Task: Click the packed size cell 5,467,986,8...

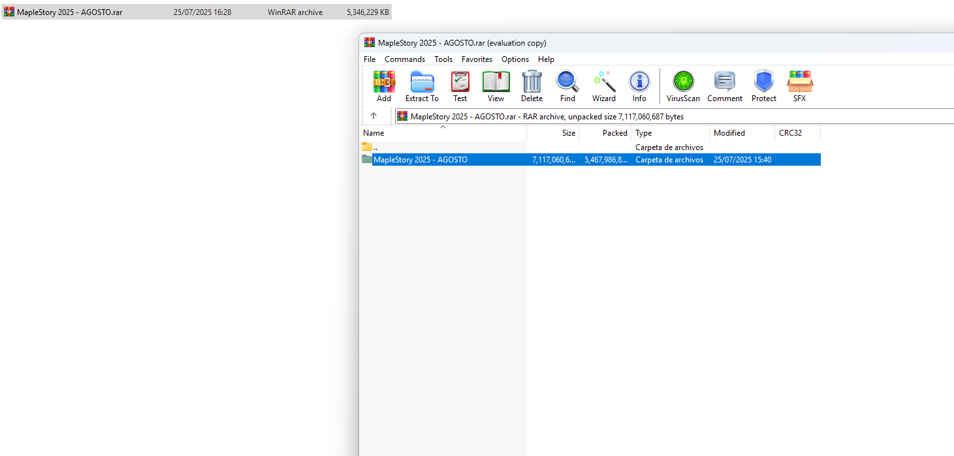Action: point(606,160)
